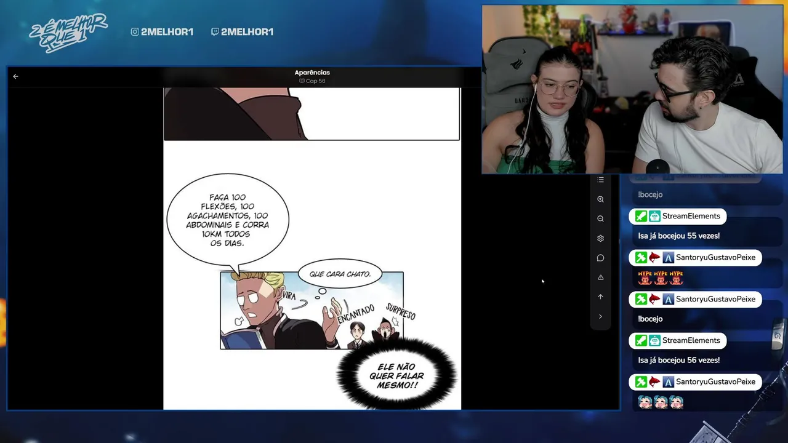Go back using the top-left arrow

click(x=15, y=76)
